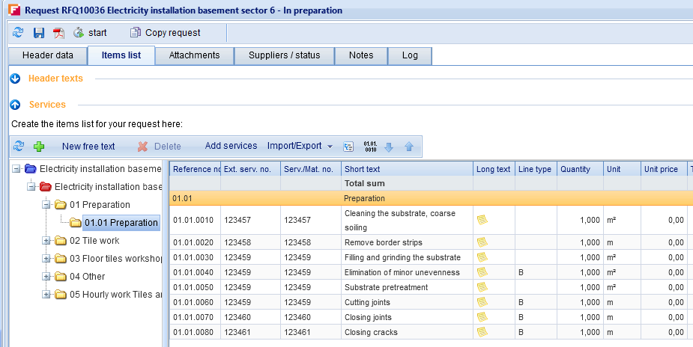Click the Copy request button

click(166, 33)
